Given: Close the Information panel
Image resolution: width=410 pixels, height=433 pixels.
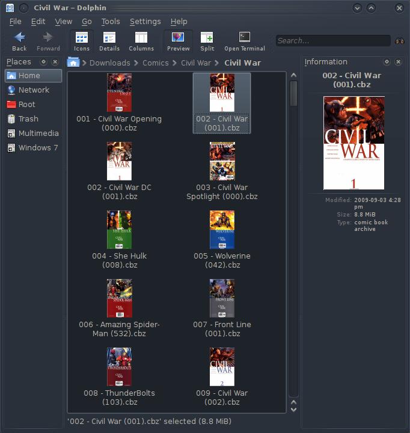Looking at the screenshot, I should pyautogui.click(x=398, y=62).
